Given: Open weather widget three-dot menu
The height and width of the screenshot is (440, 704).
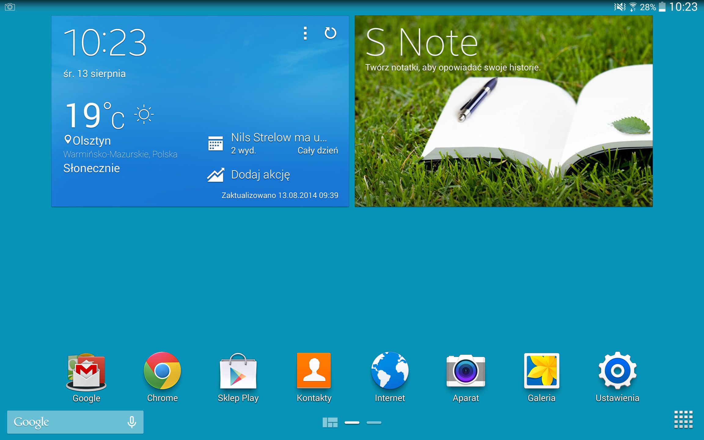Looking at the screenshot, I should pyautogui.click(x=305, y=33).
